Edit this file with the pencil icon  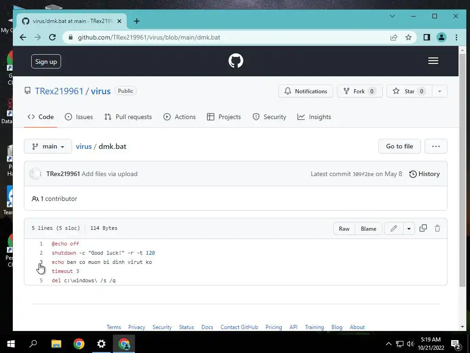pos(393,228)
